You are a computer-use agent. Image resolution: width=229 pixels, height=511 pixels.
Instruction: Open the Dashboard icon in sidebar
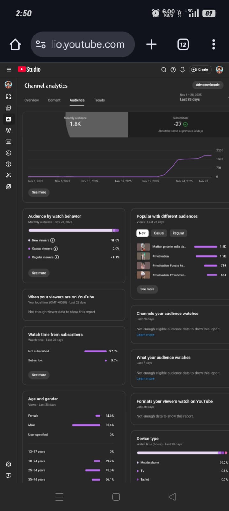(8, 97)
